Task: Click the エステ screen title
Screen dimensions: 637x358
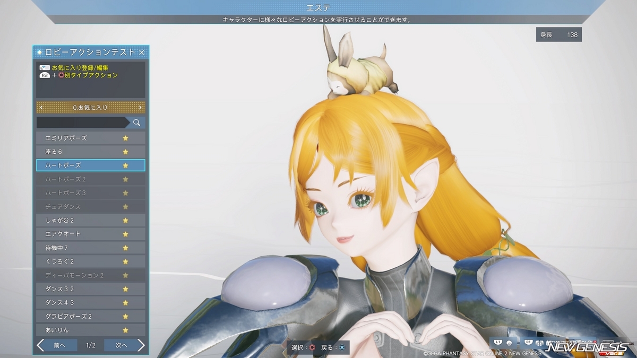Action: [x=318, y=7]
